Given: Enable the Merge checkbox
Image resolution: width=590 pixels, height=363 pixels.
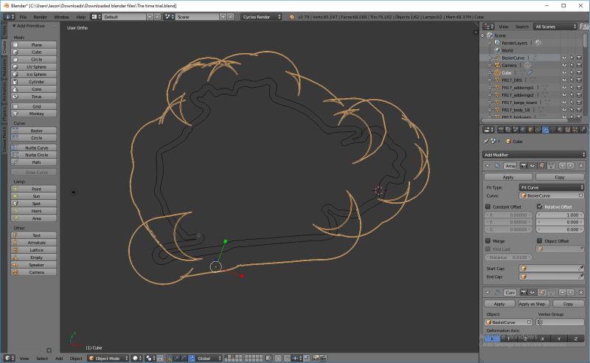Looking at the screenshot, I should (488, 241).
